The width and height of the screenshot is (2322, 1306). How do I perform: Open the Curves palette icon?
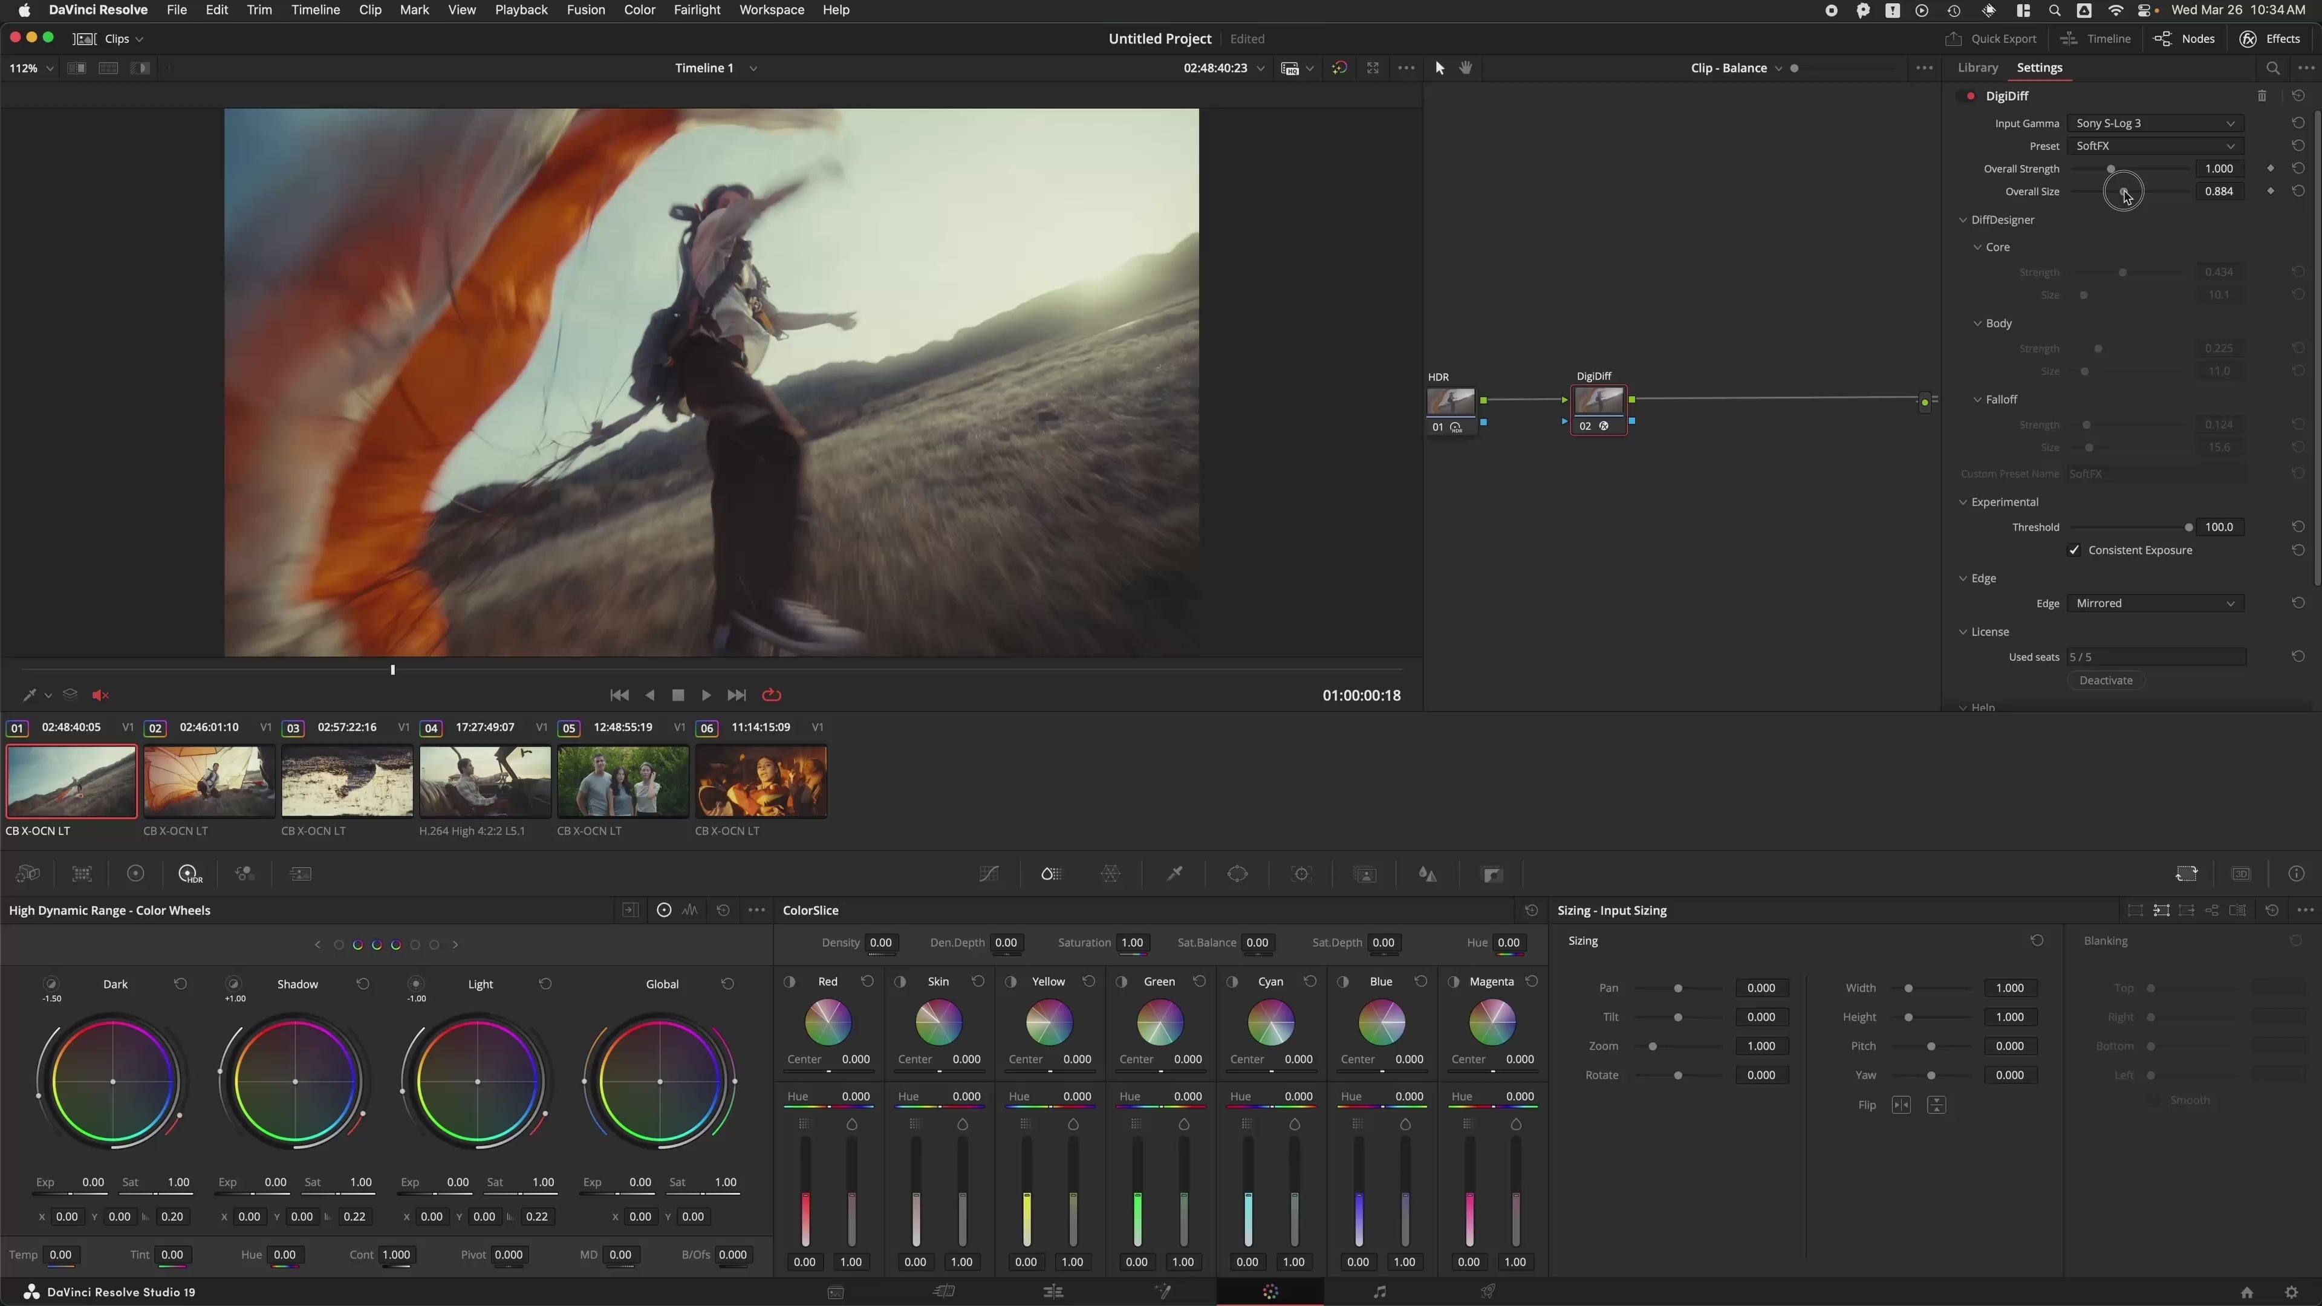pyautogui.click(x=989, y=873)
